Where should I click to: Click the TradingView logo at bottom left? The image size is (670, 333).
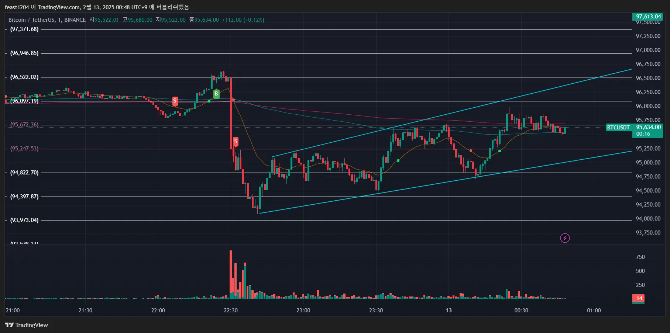[x=26, y=325]
